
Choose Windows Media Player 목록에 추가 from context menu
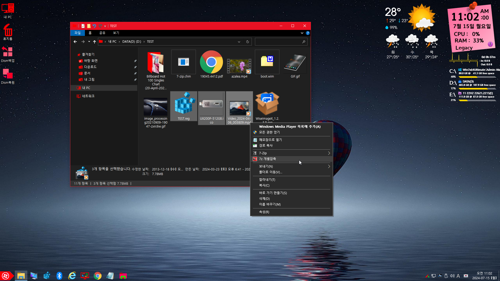(291, 127)
